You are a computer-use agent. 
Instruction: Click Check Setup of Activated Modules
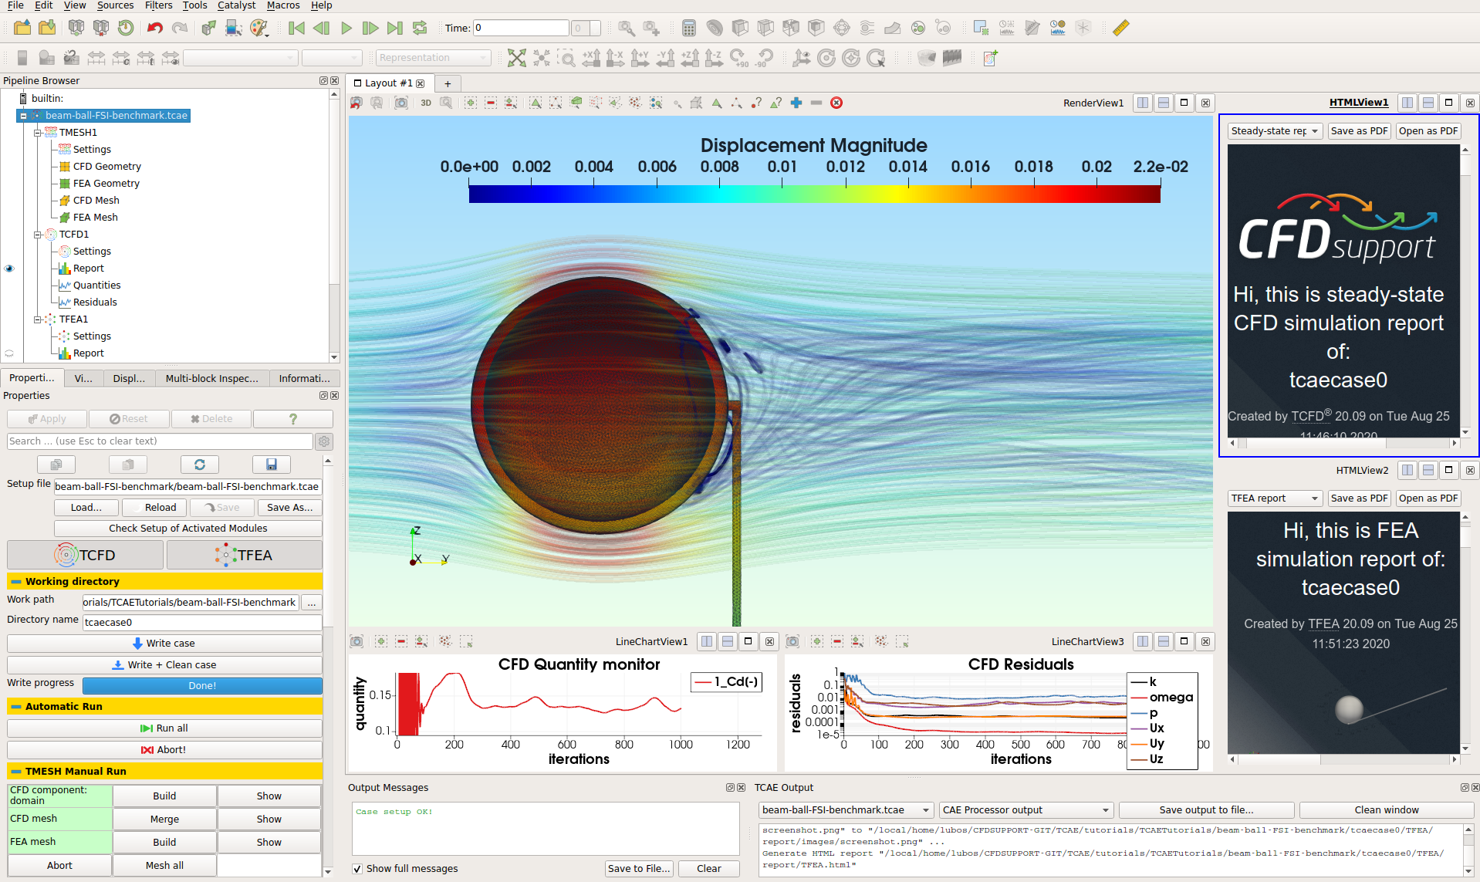188,529
